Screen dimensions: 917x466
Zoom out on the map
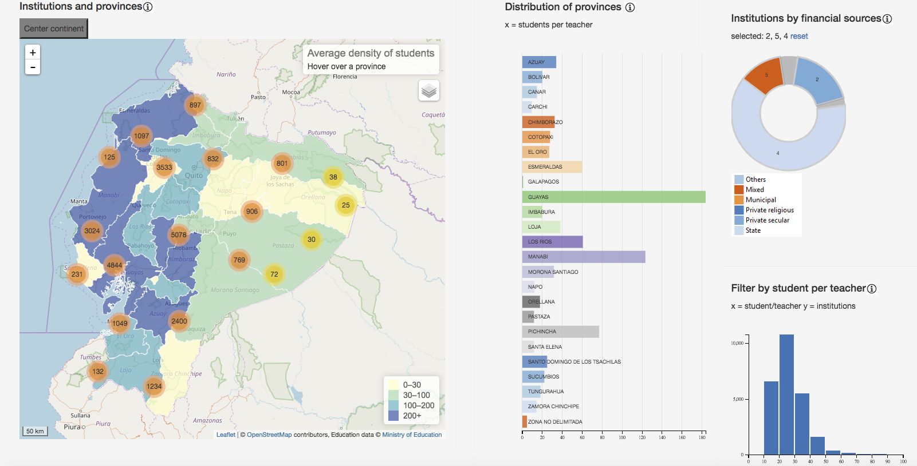pyautogui.click(x=33, y=67)
